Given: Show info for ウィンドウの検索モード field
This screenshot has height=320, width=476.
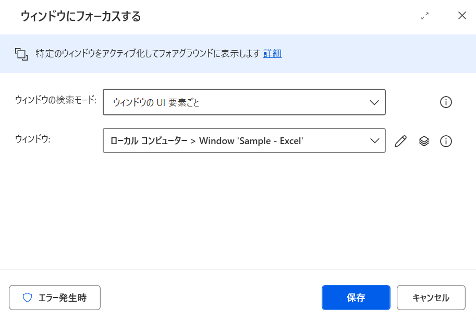Looking at the screenshot, I should click(446, 102).
